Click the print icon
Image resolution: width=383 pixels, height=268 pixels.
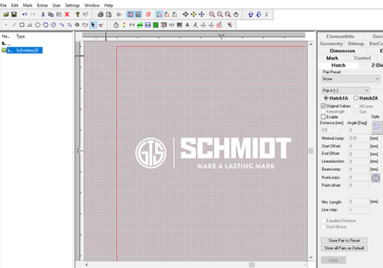(x=100, y=14)
